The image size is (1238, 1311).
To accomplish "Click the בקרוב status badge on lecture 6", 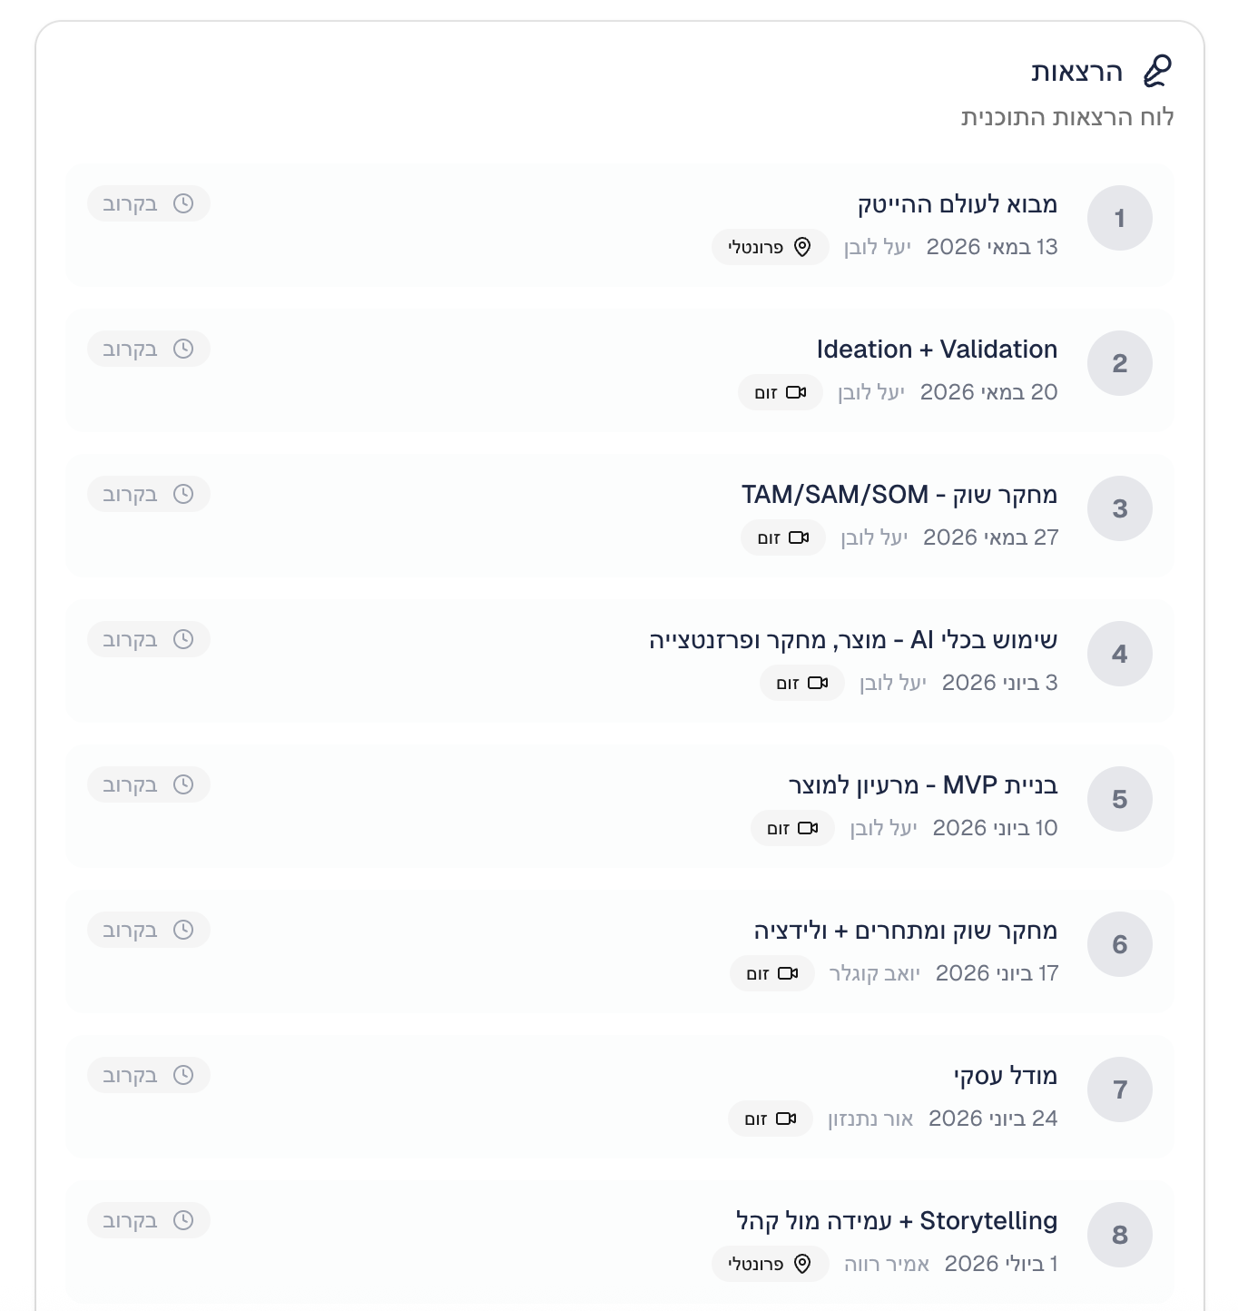I will coord(149,930).
